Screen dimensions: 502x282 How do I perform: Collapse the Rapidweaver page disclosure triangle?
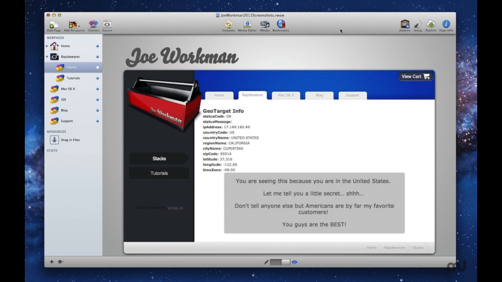click(x=47, y=57)
